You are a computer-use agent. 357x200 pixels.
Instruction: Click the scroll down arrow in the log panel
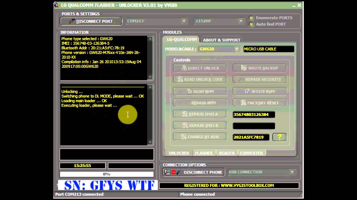pyautogui.click(x=150, y=142)
